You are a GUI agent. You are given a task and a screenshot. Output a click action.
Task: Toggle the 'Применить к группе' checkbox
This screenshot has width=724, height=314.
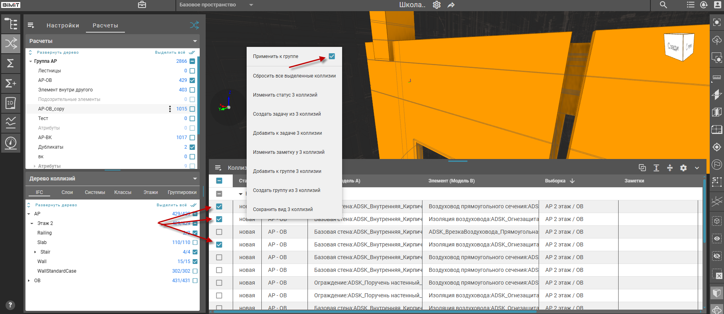coord(332,56)
